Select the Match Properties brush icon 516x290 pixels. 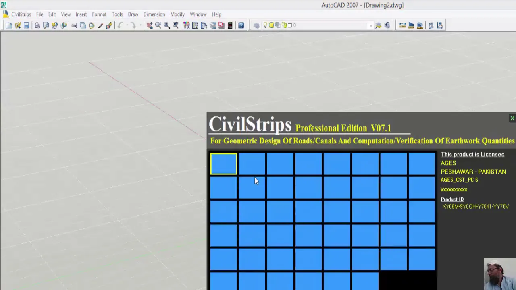[x=100, y=25]
